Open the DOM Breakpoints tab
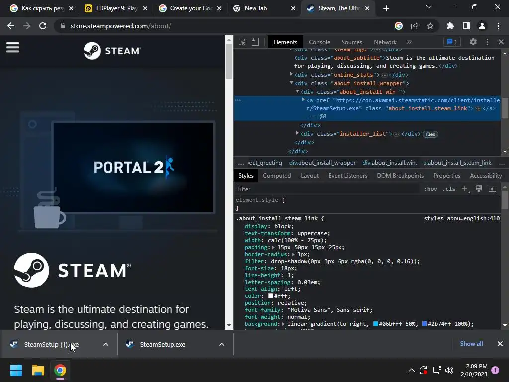 click(400, 176)
